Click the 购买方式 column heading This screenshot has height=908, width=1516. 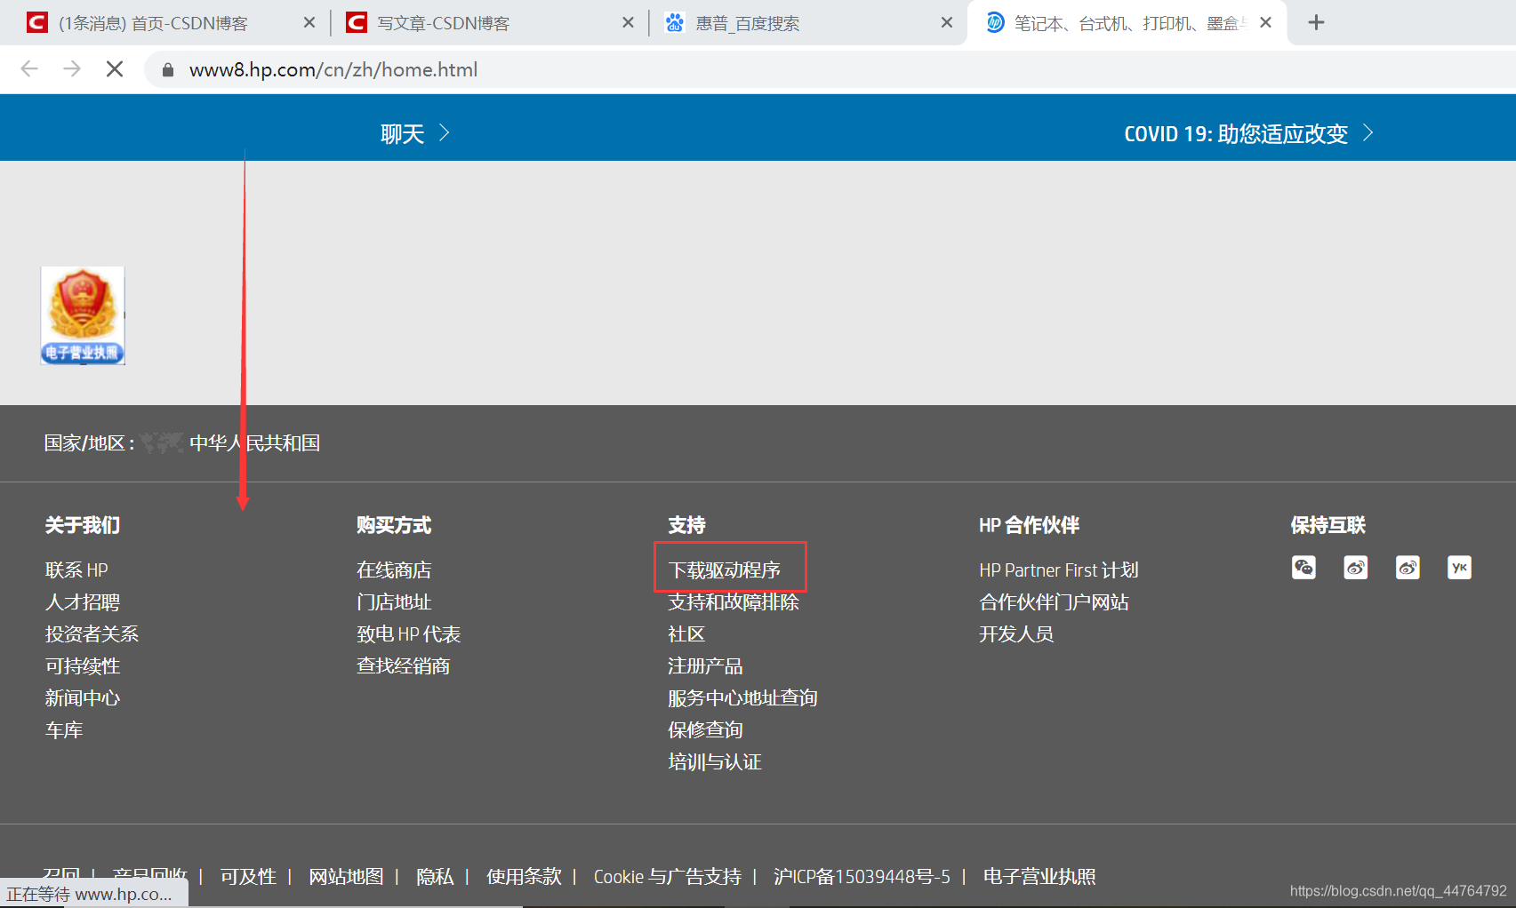click(x=394, y=525)
